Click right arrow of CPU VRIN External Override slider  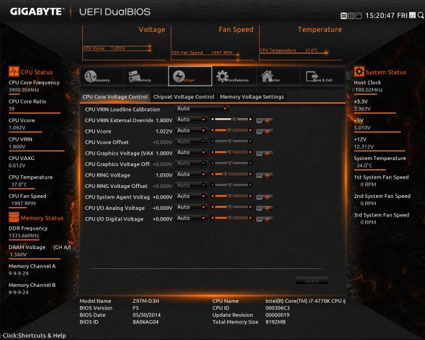point(250,120)
